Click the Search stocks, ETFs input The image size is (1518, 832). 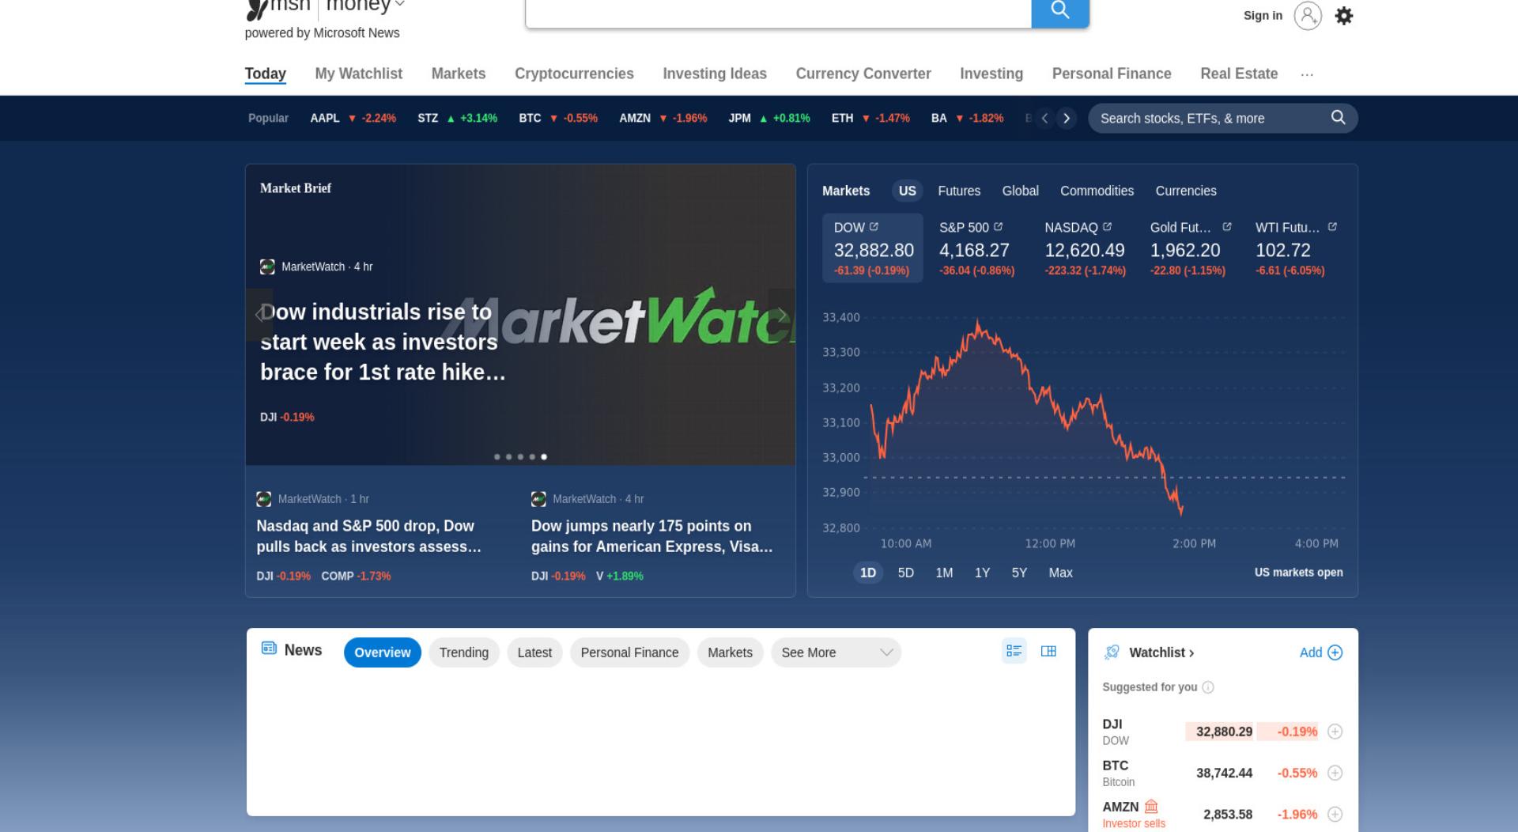pos(1210,119)
